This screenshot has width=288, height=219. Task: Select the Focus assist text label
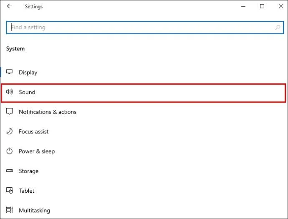tap(34, 131)
